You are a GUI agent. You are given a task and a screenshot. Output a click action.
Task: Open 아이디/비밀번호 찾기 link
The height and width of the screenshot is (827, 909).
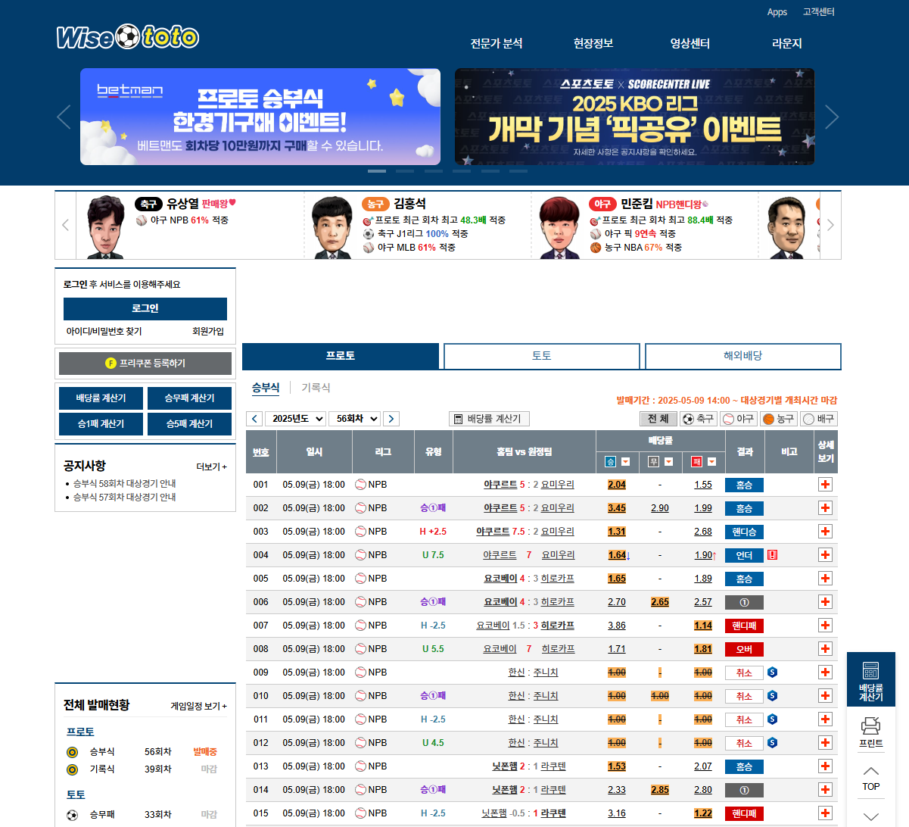pos(104,332)
